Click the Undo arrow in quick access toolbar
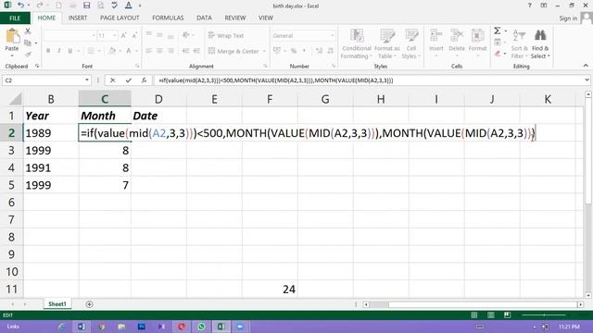Viewport: 593px width, 333px height. tap(20, 6)
